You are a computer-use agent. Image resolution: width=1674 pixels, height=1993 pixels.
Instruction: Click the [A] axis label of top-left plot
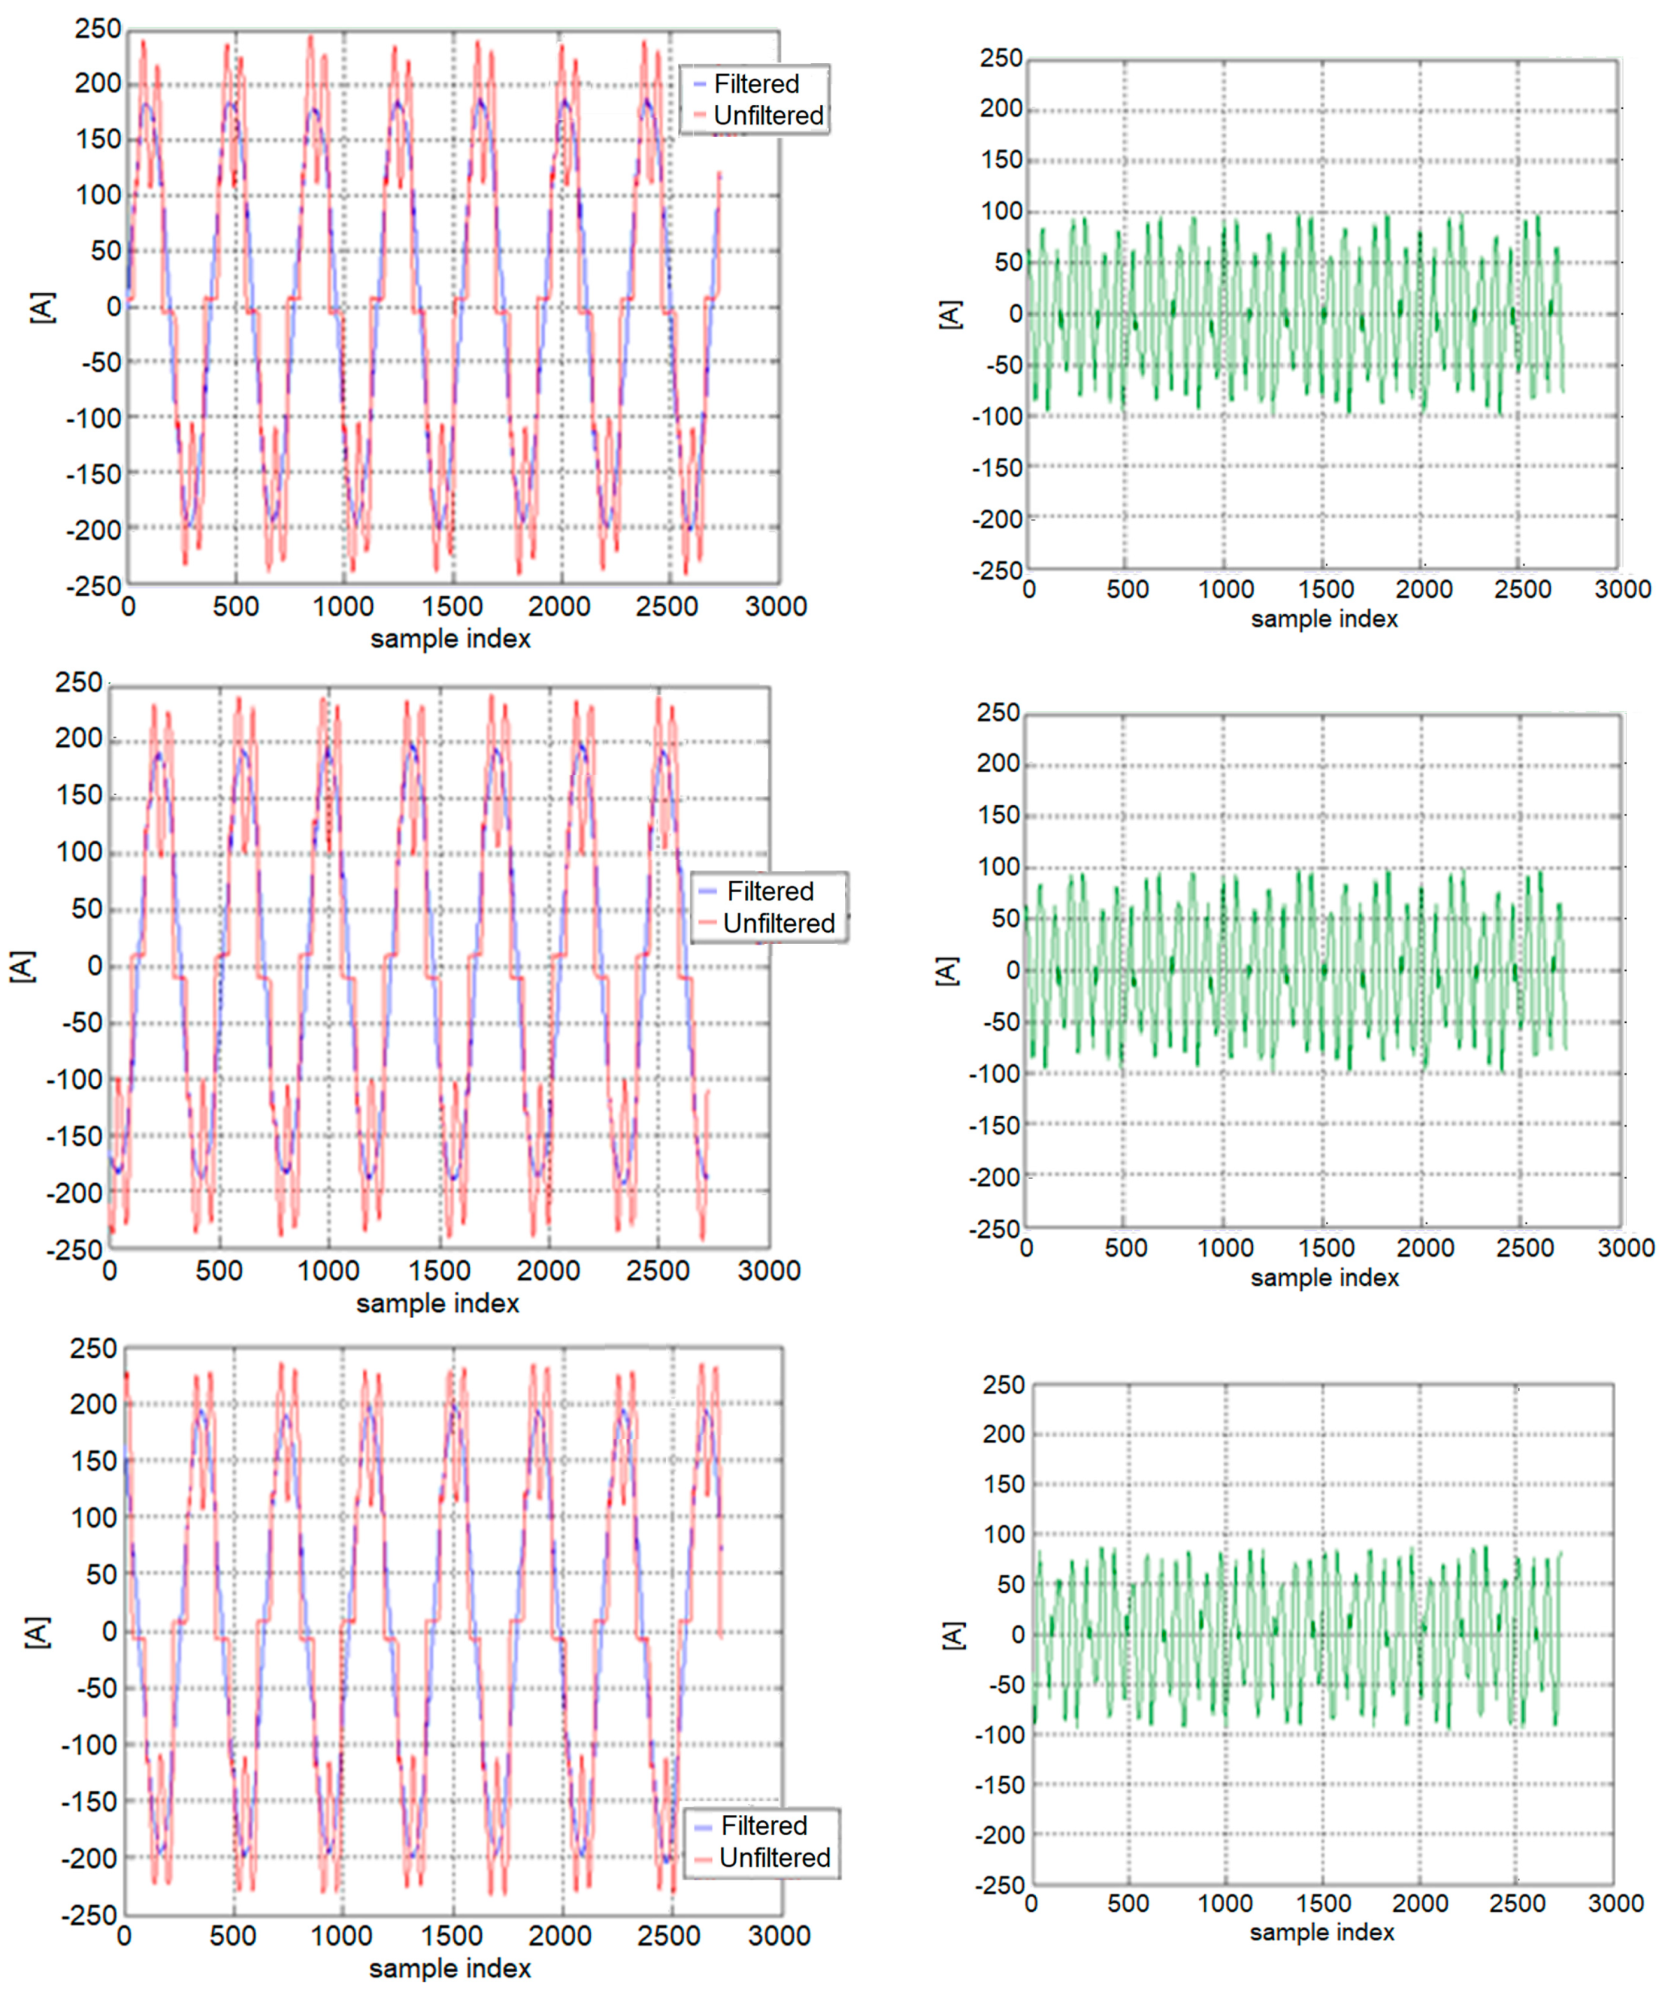coord(43,307)
